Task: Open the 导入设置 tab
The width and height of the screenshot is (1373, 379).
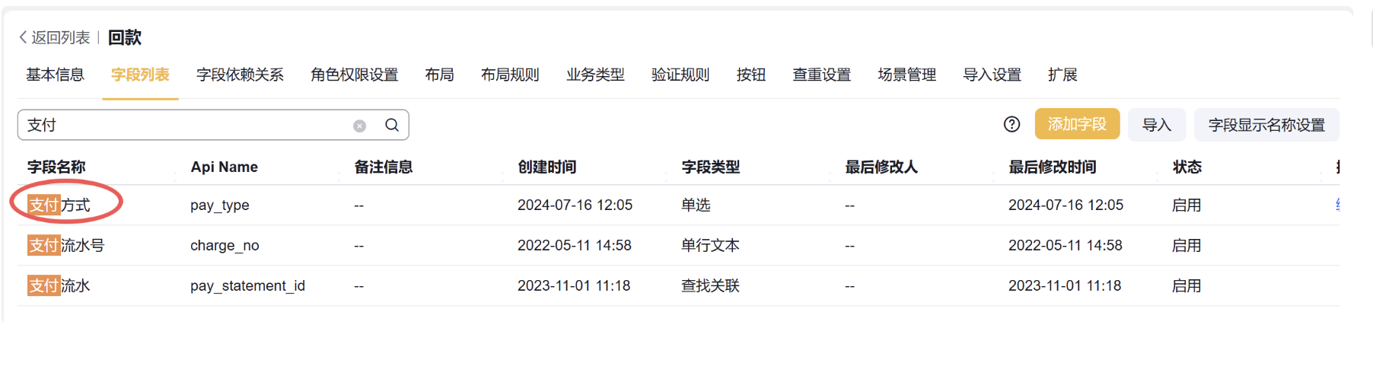Action: tap(992, 75)
